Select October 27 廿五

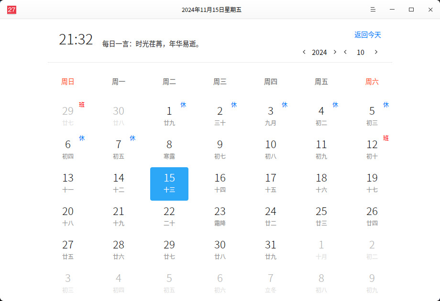68,250
